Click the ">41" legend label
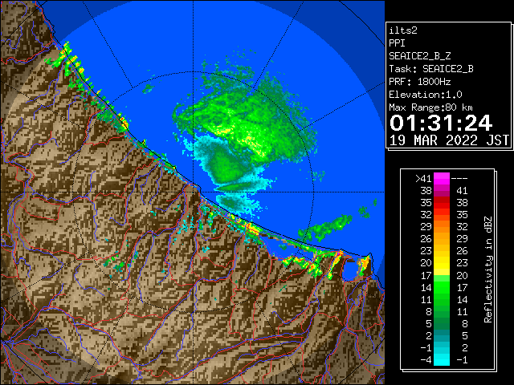 (x=423, y=179)
